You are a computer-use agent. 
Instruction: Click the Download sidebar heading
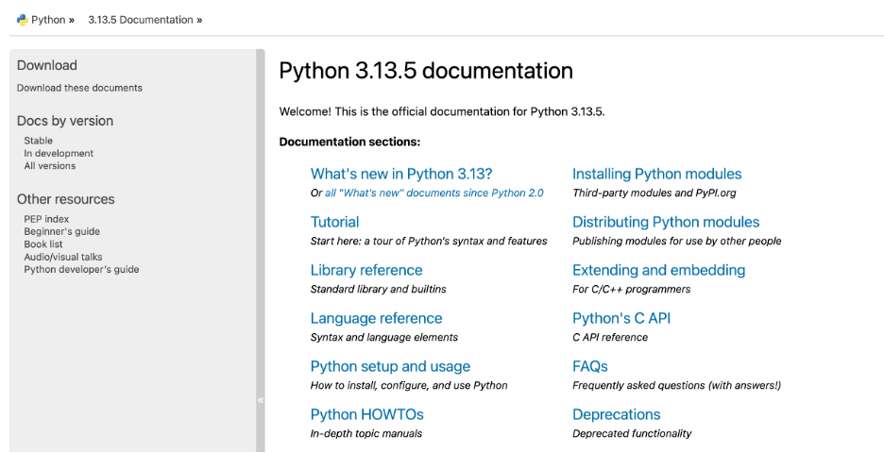47,65
